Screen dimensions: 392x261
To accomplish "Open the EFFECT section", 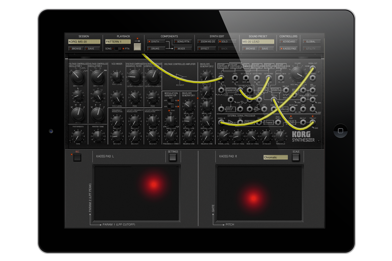I will (206, 49).
